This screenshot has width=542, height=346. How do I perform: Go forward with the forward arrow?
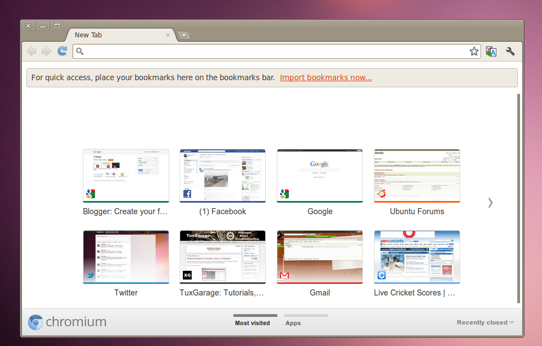tap(46, 51)
